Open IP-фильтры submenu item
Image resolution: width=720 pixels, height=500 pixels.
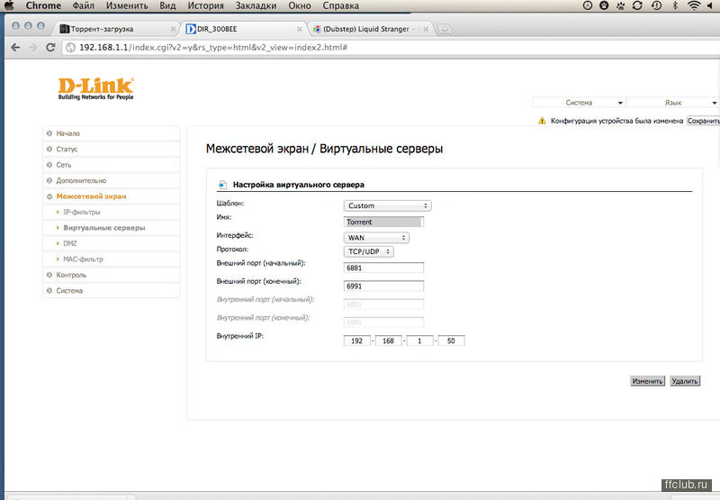tap(111, 212)
